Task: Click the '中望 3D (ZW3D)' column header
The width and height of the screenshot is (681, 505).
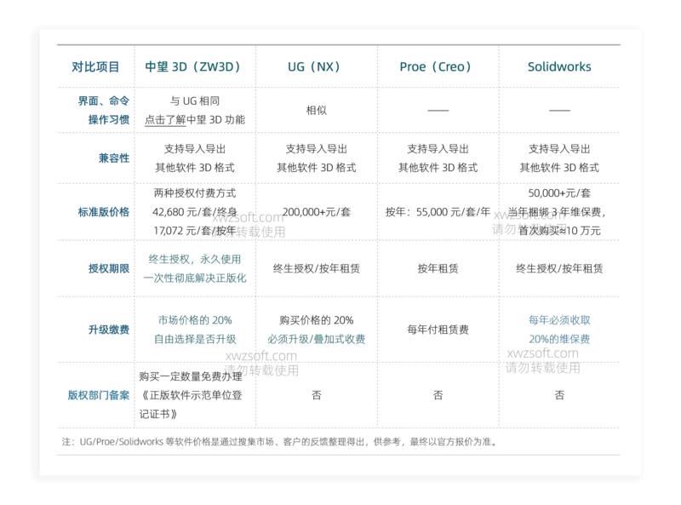Action: (x=195, y=67)
